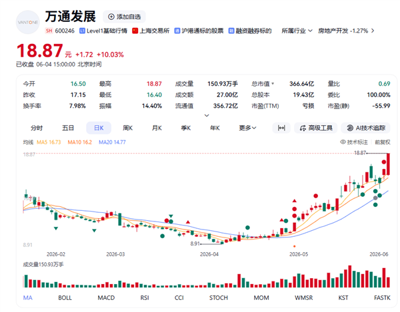Add 万通发展 to watchlist
400x312 pixels.
(x=124, y=17)
